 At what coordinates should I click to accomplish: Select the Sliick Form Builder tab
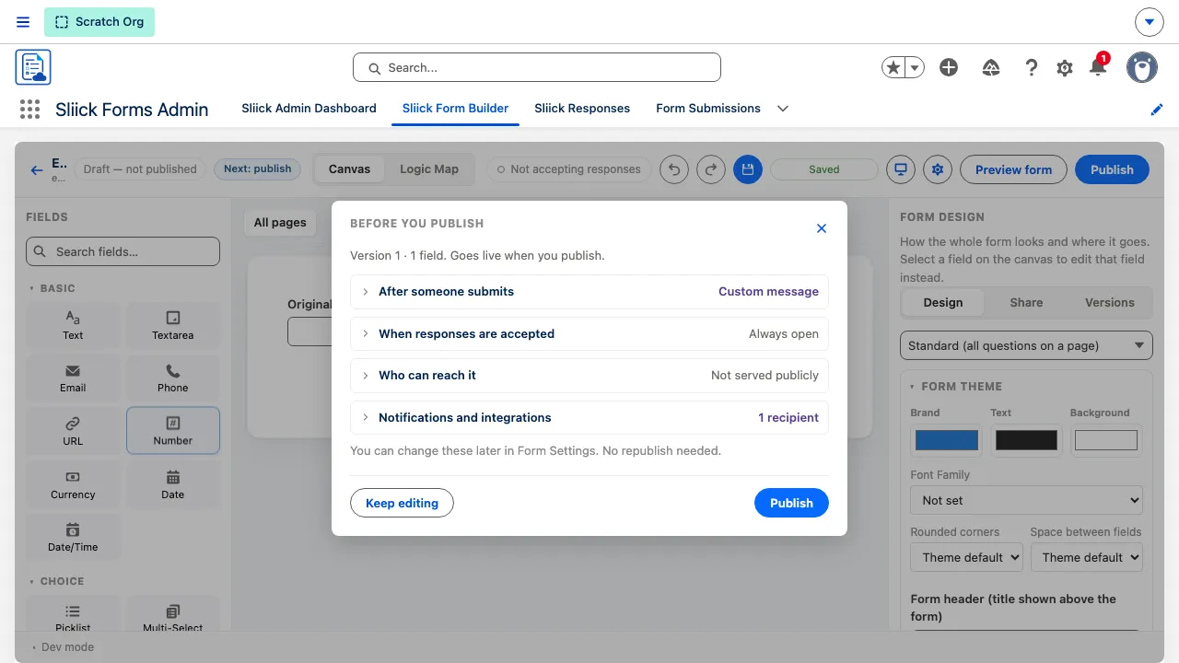[455, 109]
